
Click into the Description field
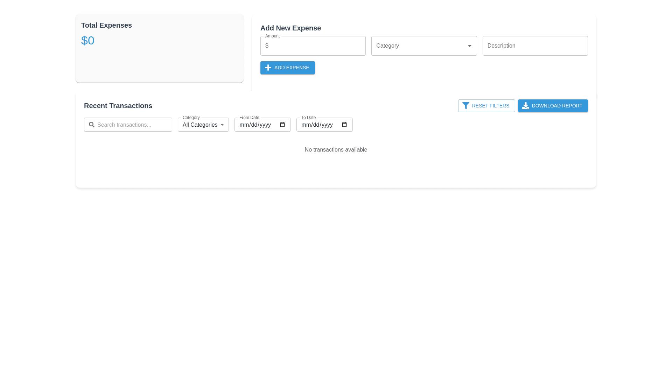tap(535, 46)
